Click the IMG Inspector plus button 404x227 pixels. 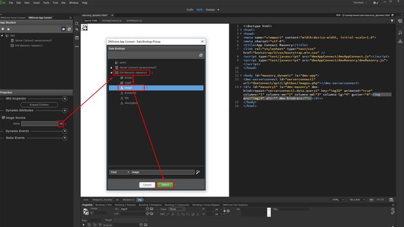(x=64, y=99)
